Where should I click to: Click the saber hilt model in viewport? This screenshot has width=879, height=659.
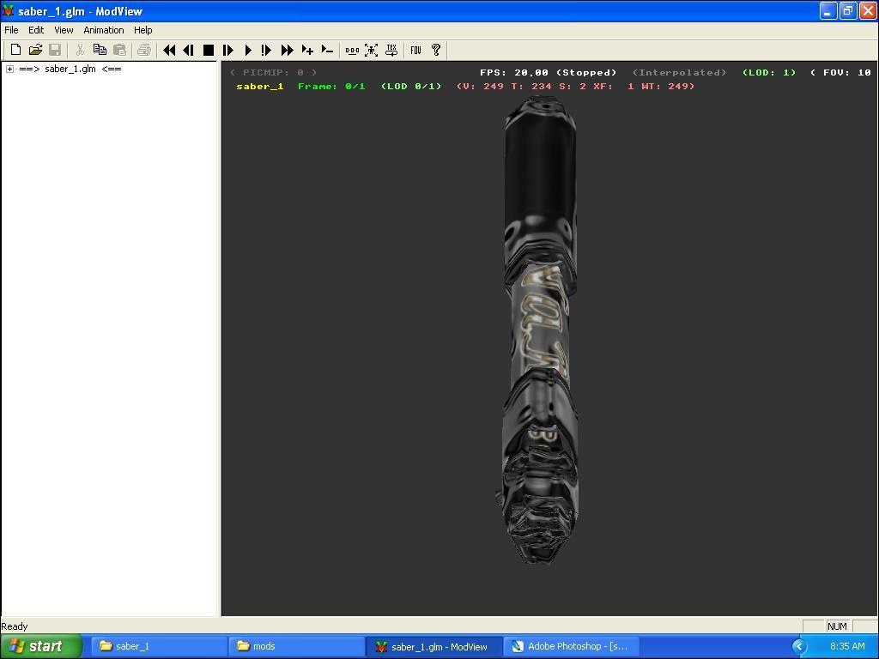[x=541, y=326]
